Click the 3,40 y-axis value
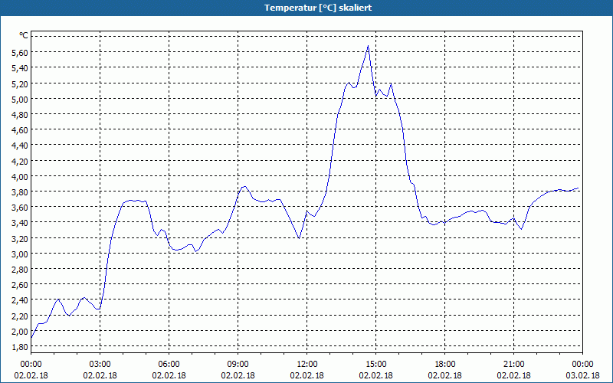Image resolution: width=613 pixels, height=383 pixels. pos(21,223)
